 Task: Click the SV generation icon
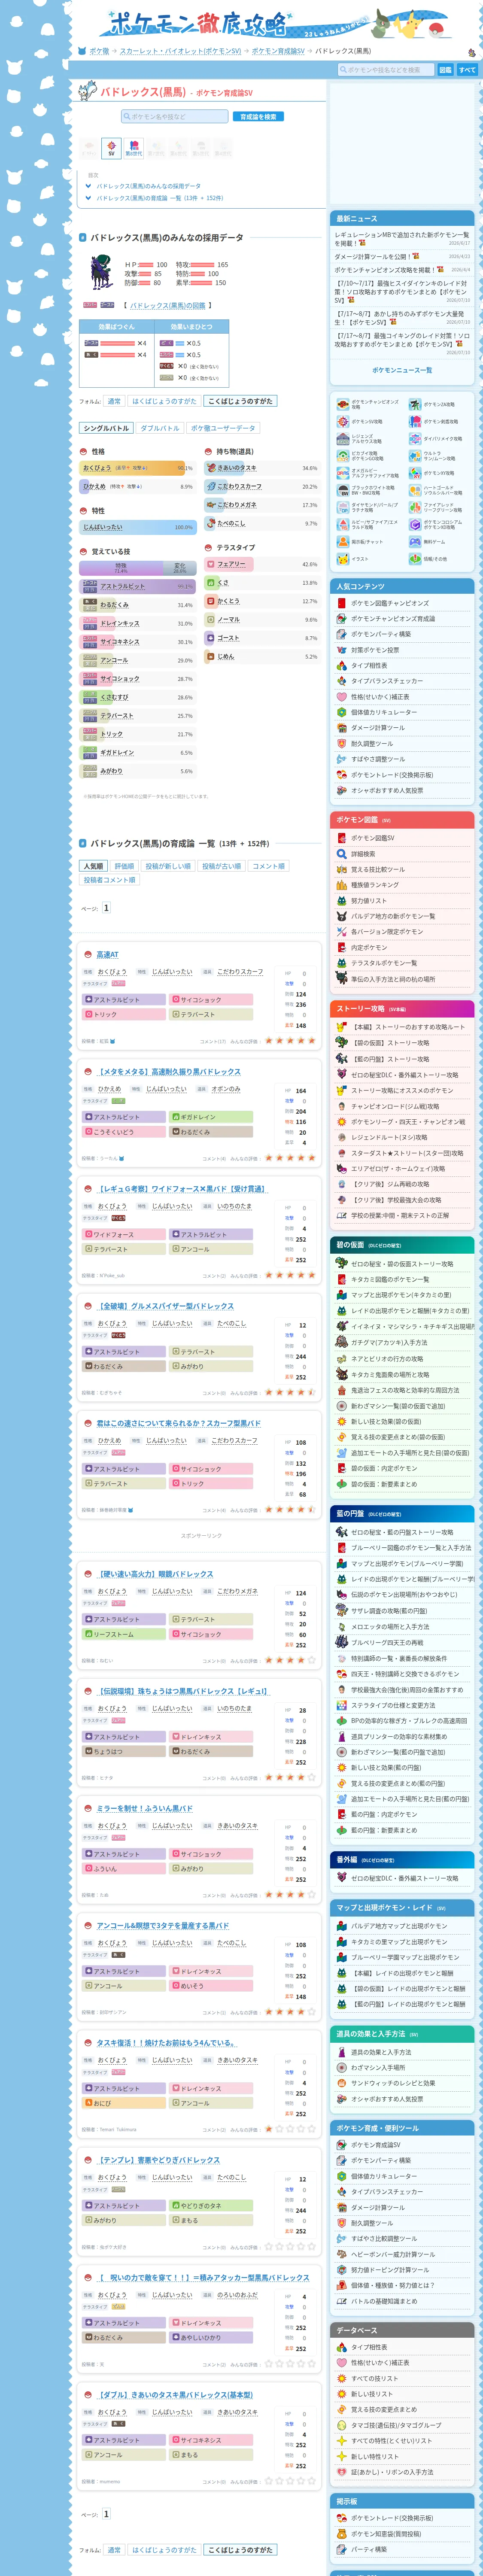point(111,148)
